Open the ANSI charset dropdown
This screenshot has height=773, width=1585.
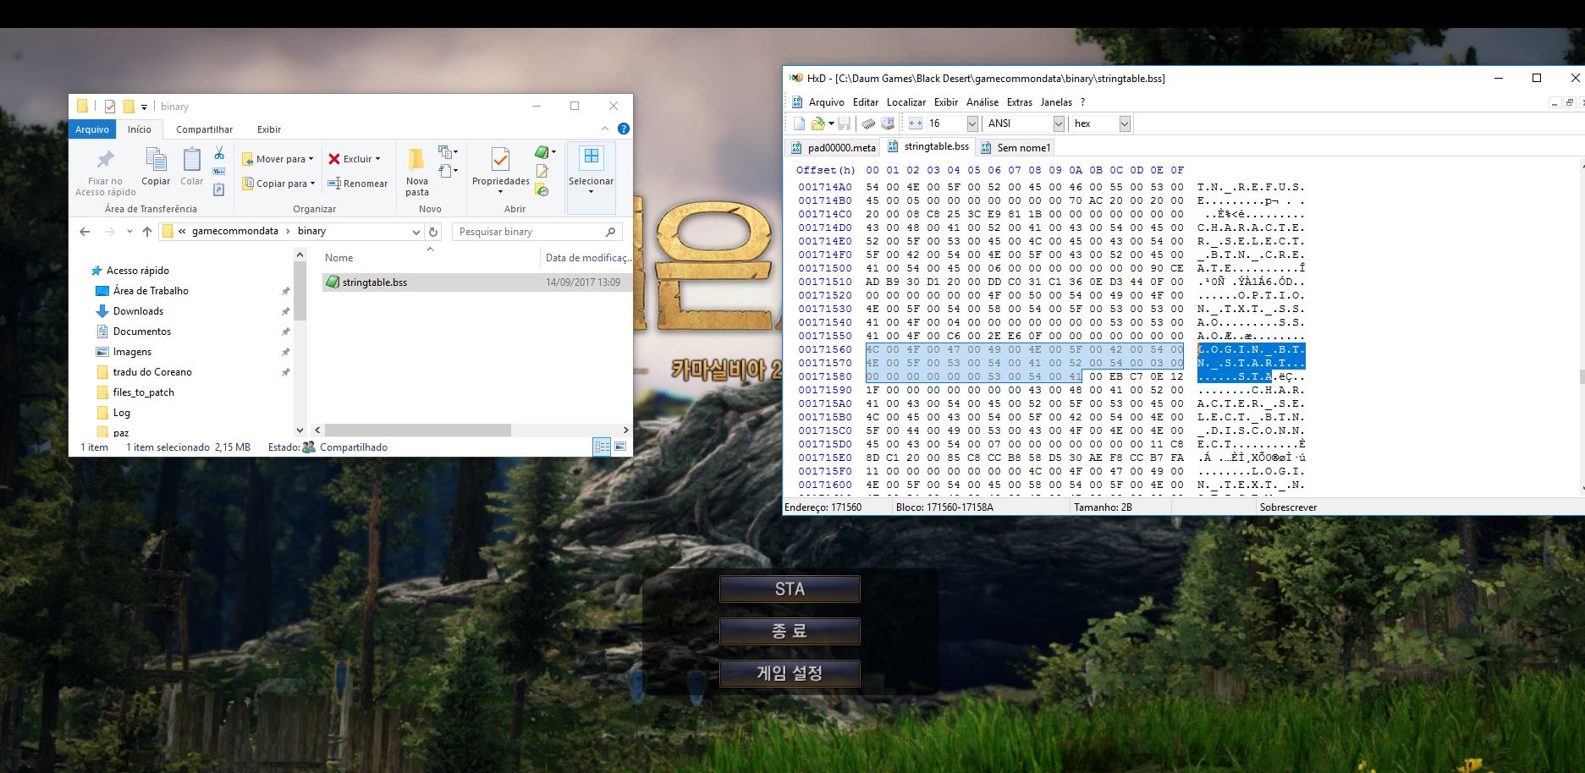click(x=1058, y=123)
